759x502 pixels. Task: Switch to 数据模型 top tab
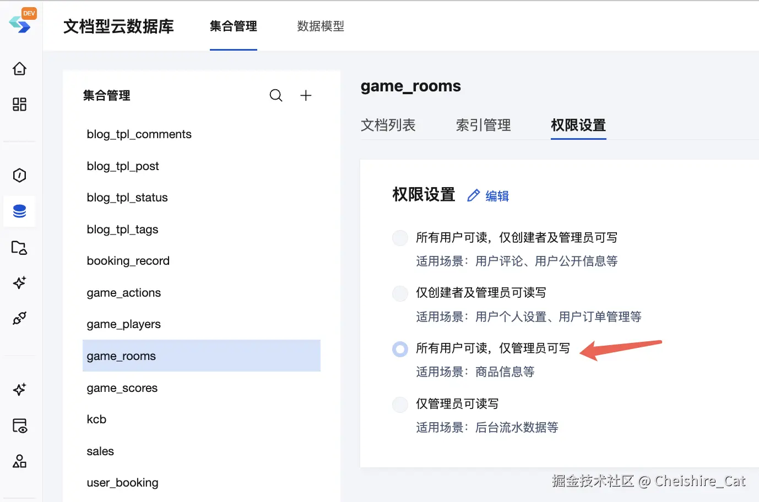(321, 26)
